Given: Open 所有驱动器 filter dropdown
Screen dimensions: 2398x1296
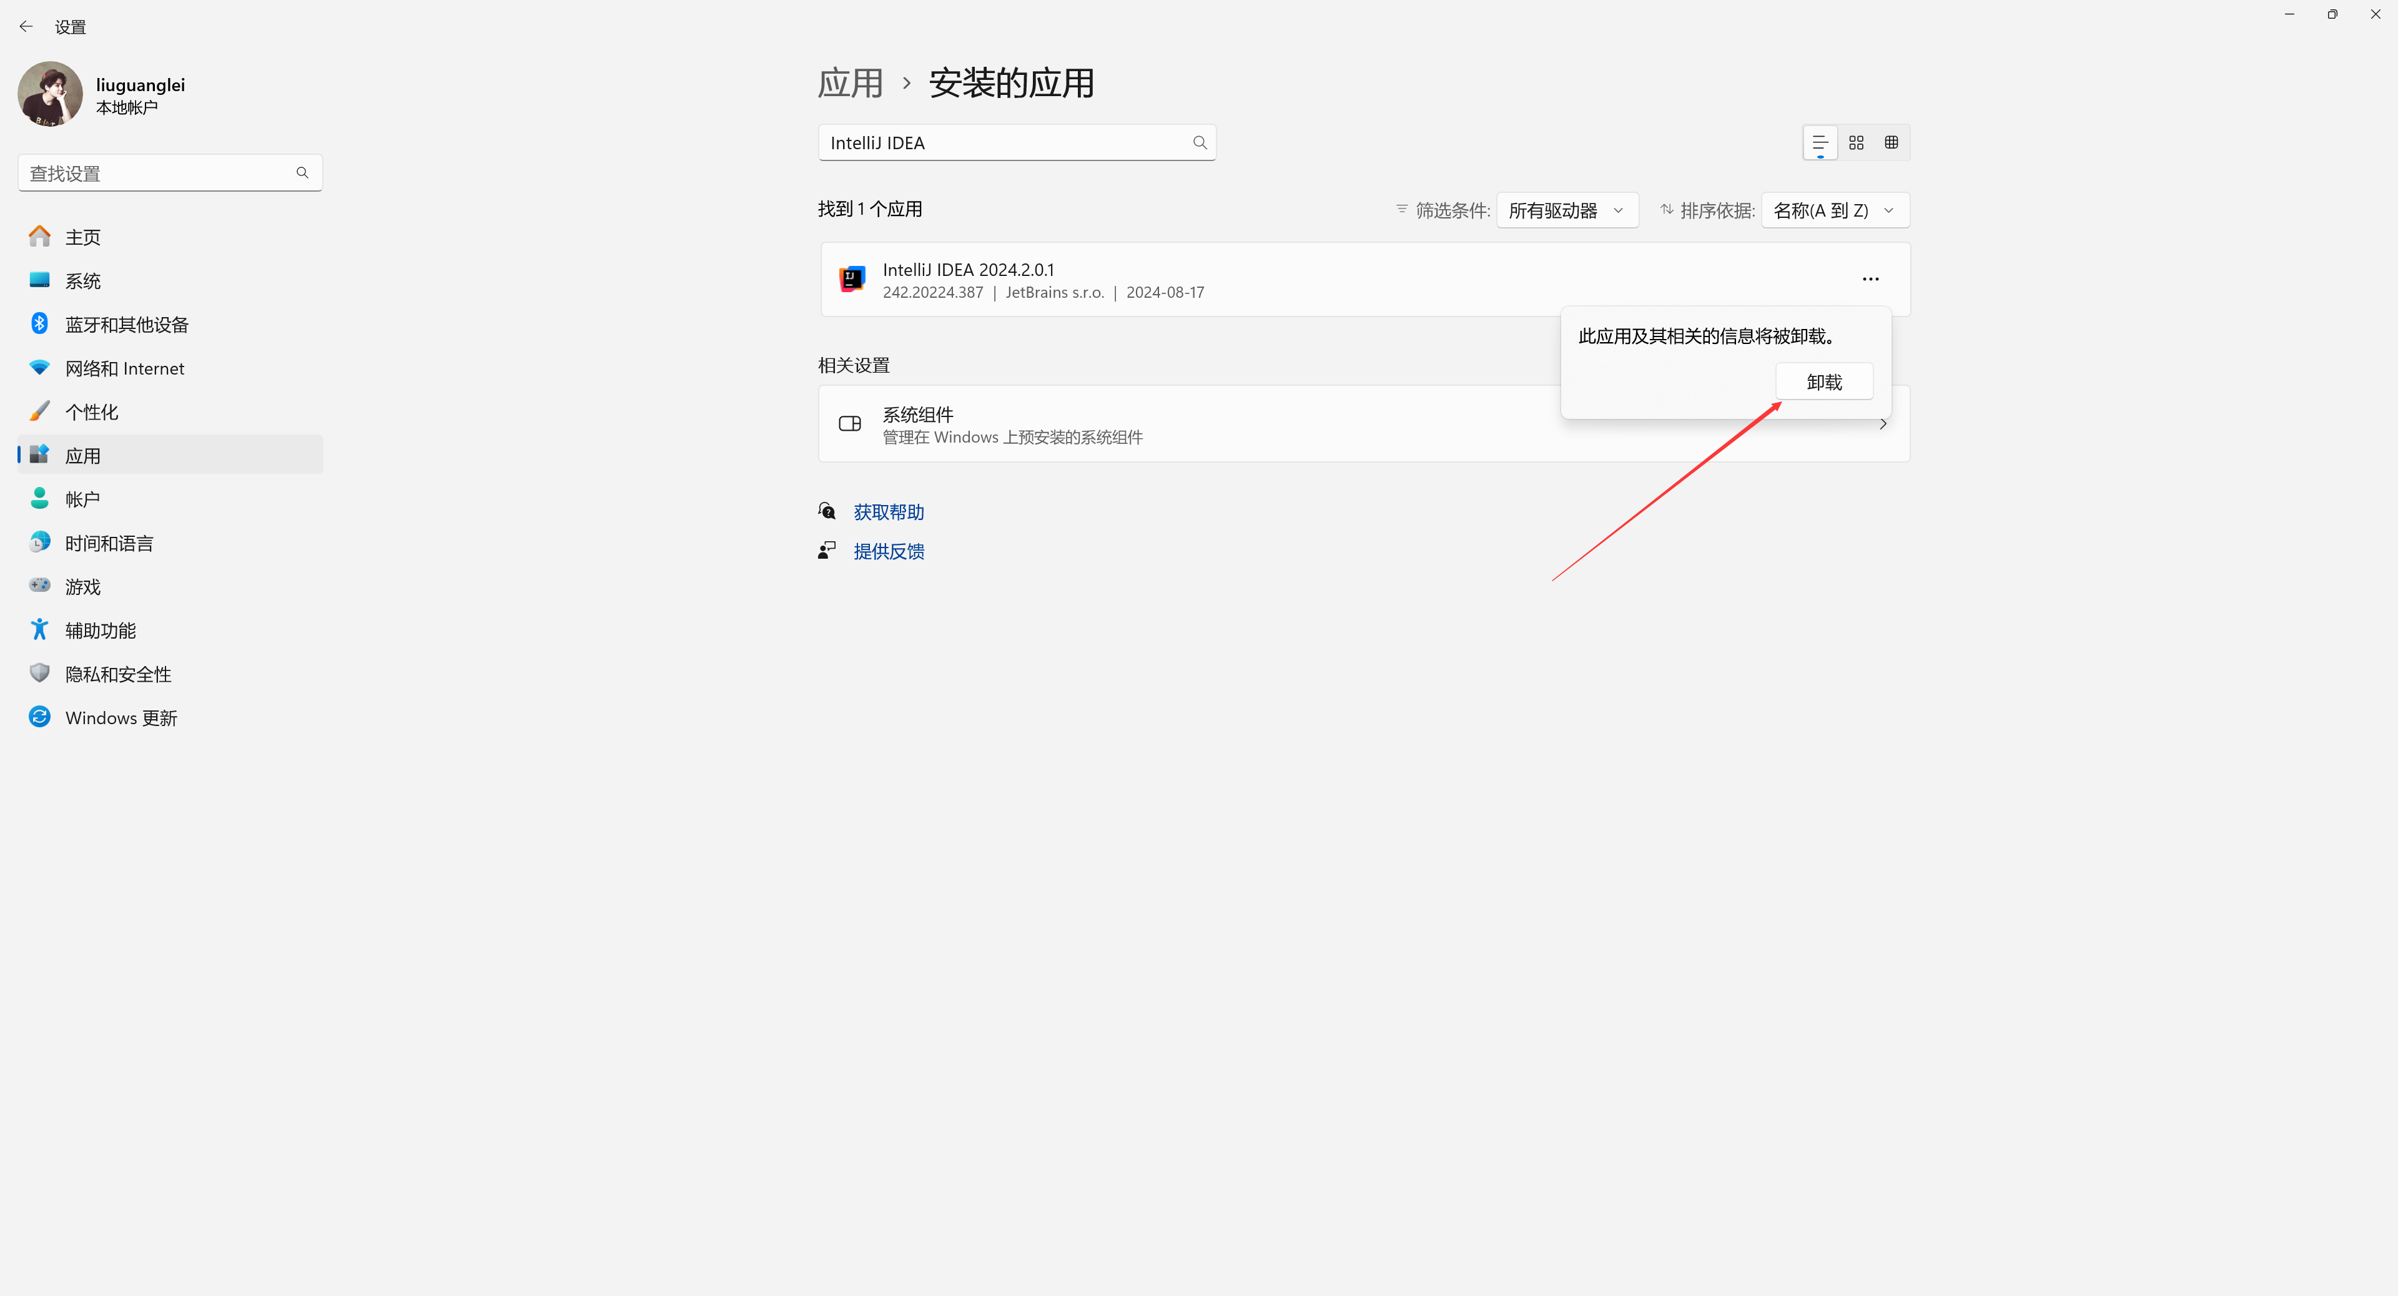Looking at the screenshot, I should click(1567, 210).
